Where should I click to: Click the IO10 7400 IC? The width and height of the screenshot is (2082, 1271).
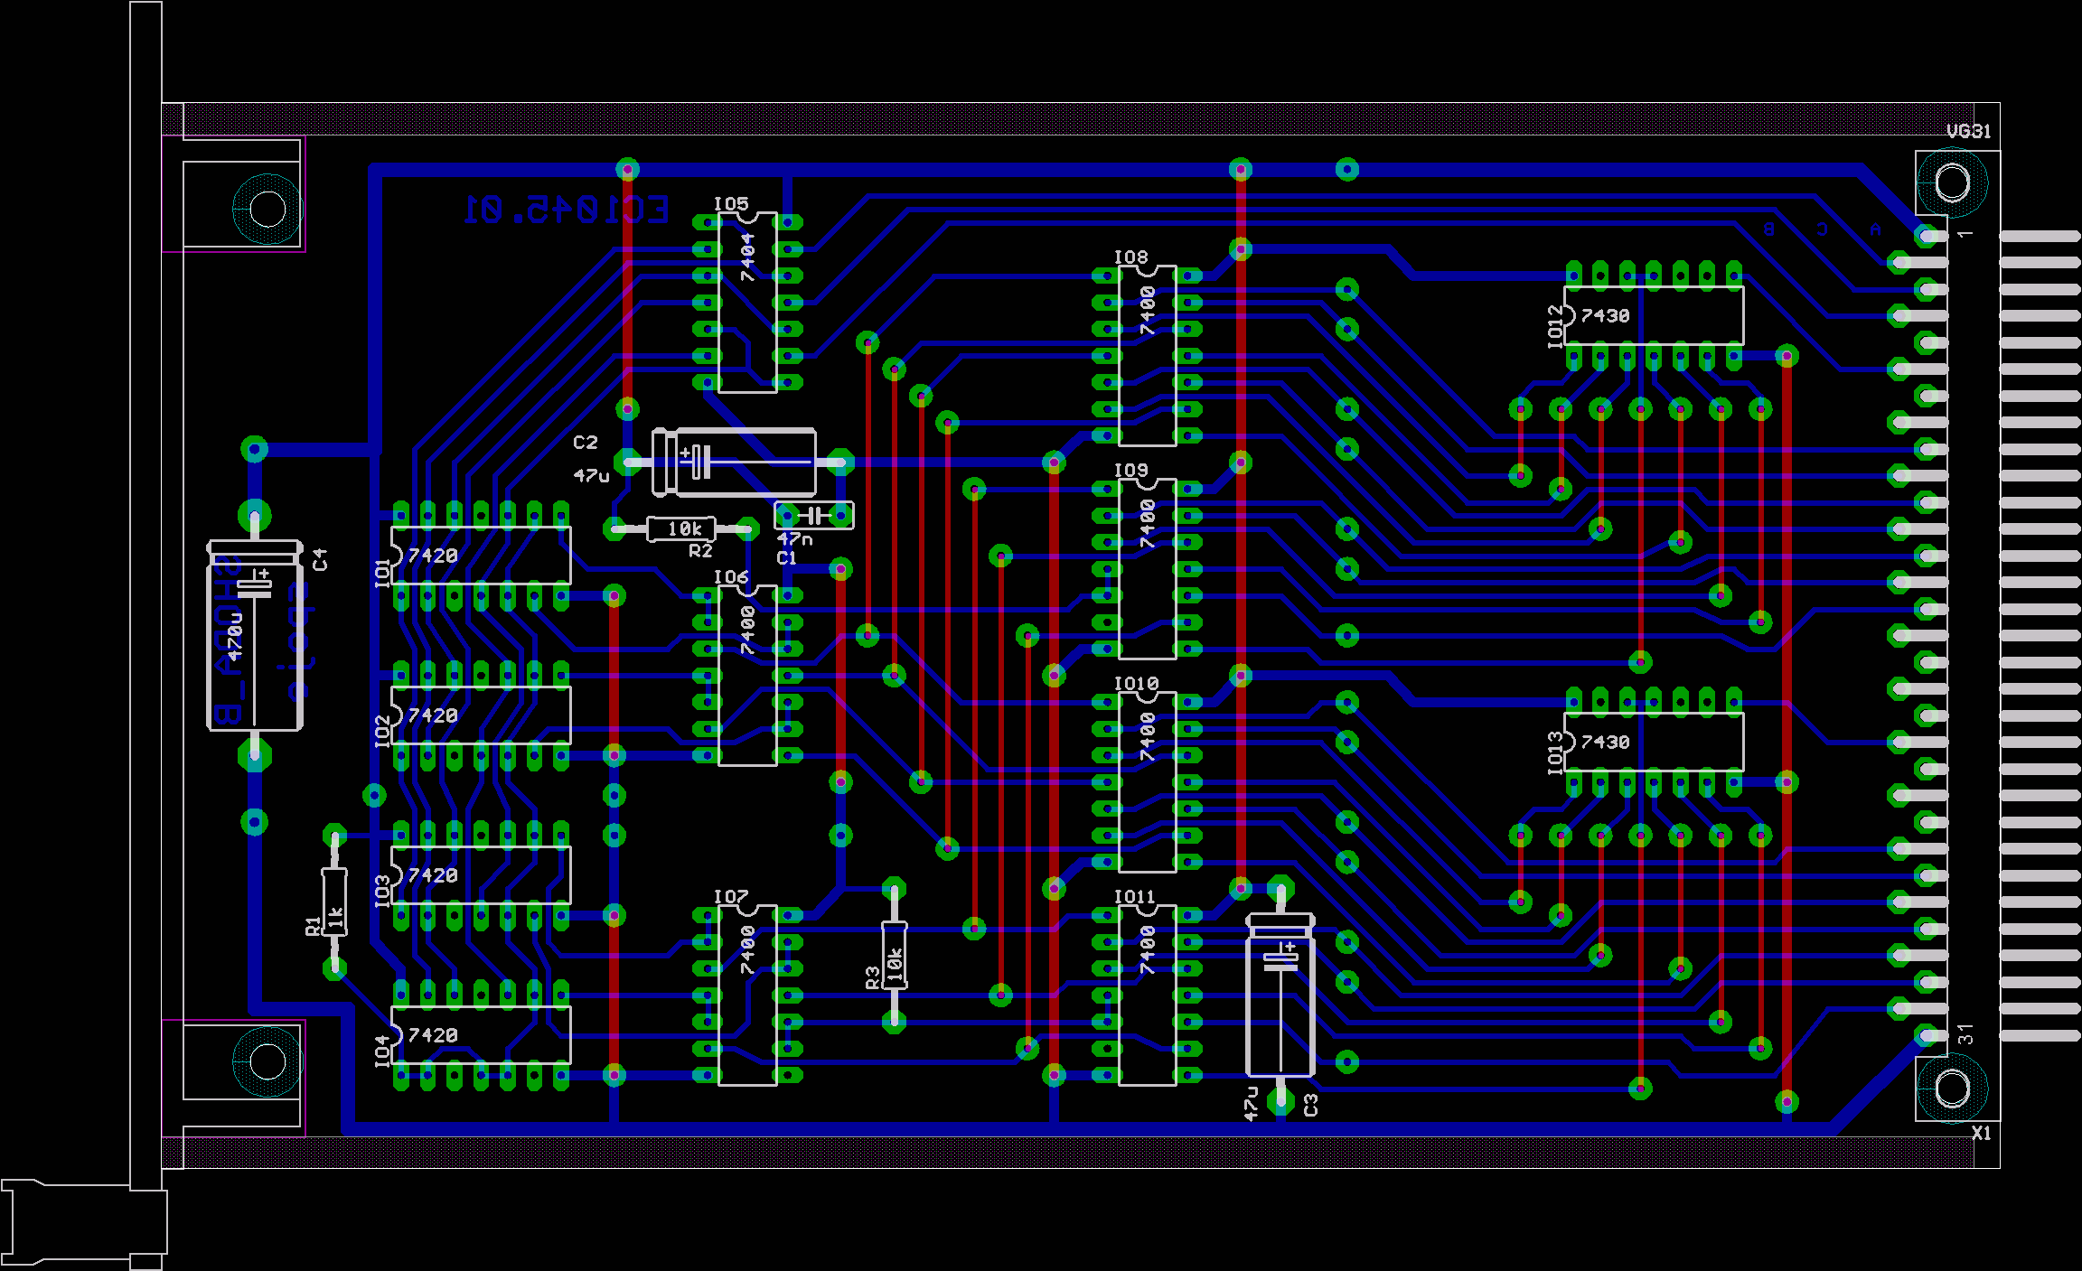pos(1147,781)
